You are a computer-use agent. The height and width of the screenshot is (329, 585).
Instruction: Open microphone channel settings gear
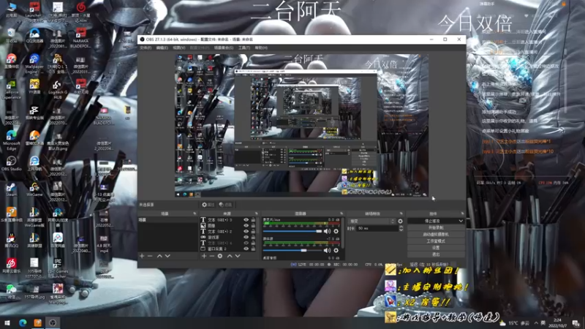coord(336,231)
